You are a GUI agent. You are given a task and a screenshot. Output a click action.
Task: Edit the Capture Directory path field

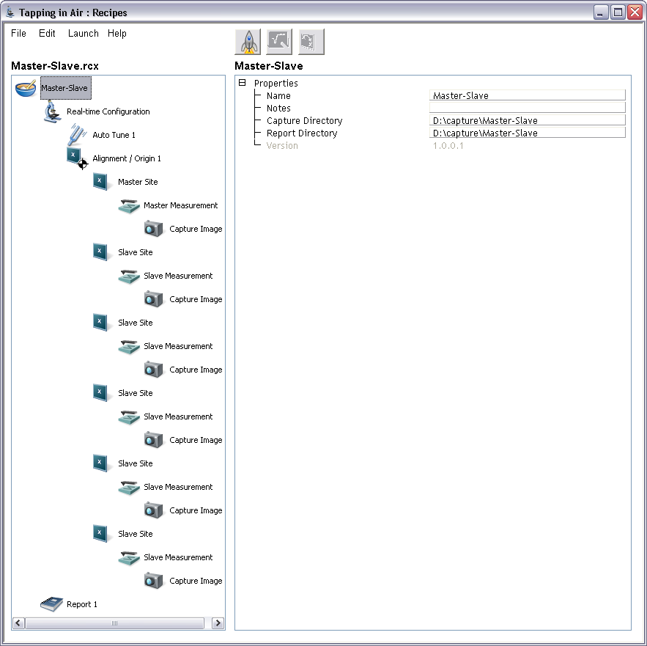526,120
